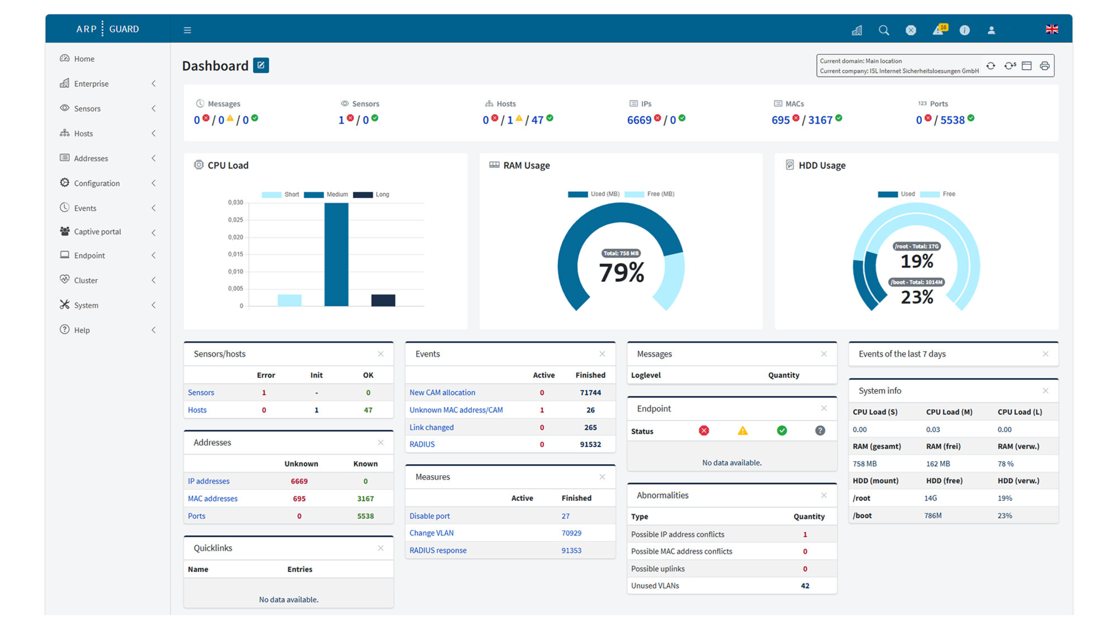Image resolution: width=1118 pixels, height=629 pixels.
Task: Open the search magnifier icon
Action: click(883, 30)
